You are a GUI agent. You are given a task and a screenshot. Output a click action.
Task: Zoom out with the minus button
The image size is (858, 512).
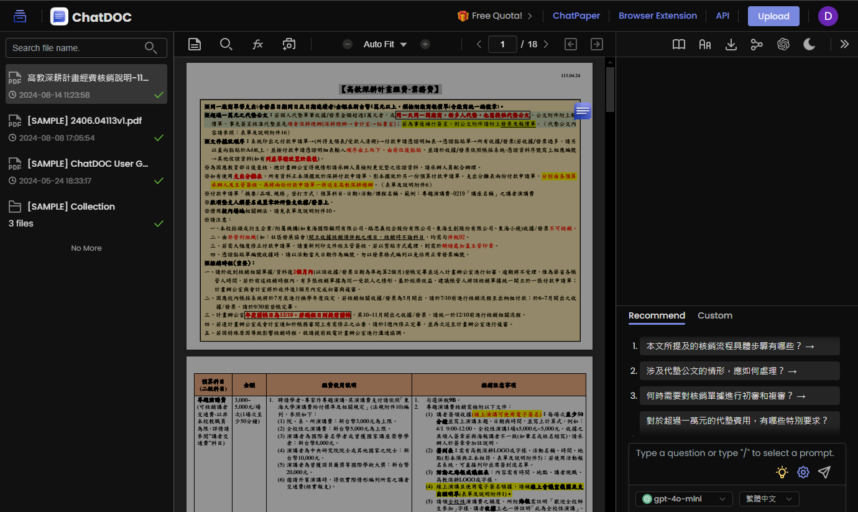(348, 44)
